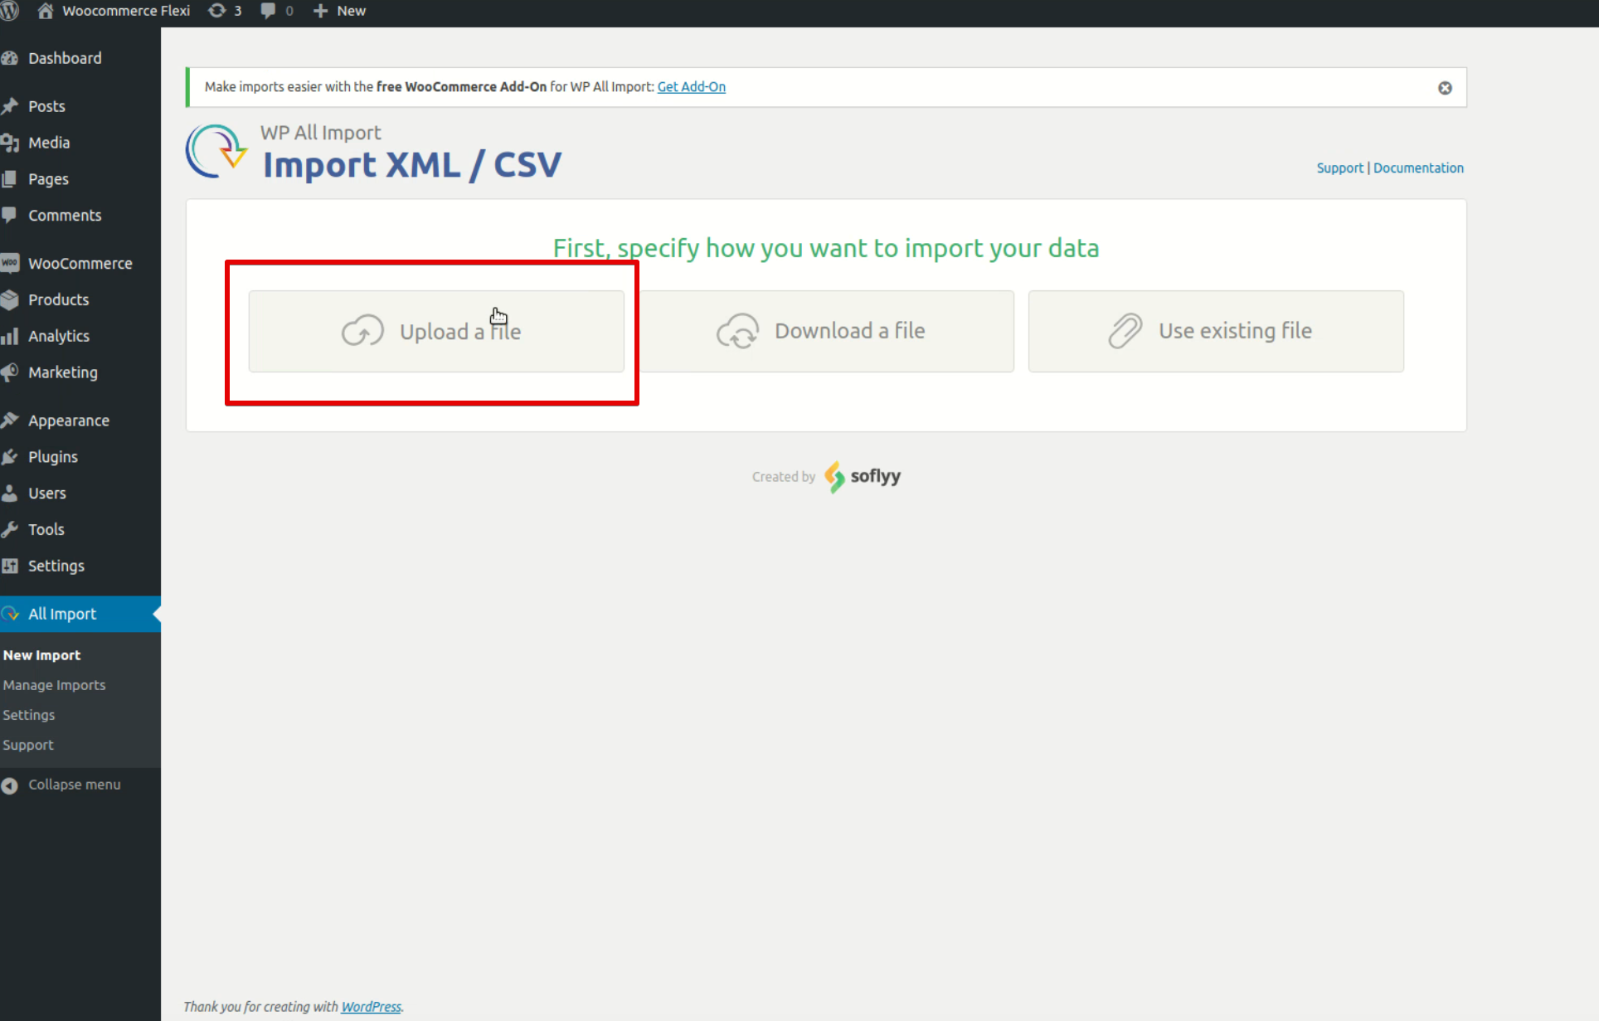Open the Analytics menu
This screenshot has width=1599, height=1021.
click(x=59, y=336)
